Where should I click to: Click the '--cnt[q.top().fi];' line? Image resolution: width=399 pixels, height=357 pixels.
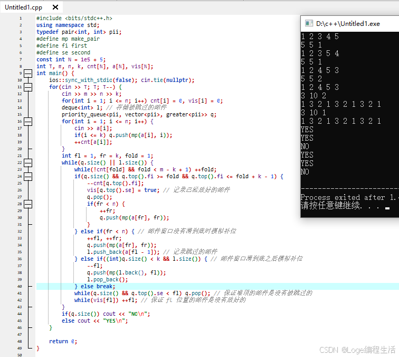click(x=115, y=184)
